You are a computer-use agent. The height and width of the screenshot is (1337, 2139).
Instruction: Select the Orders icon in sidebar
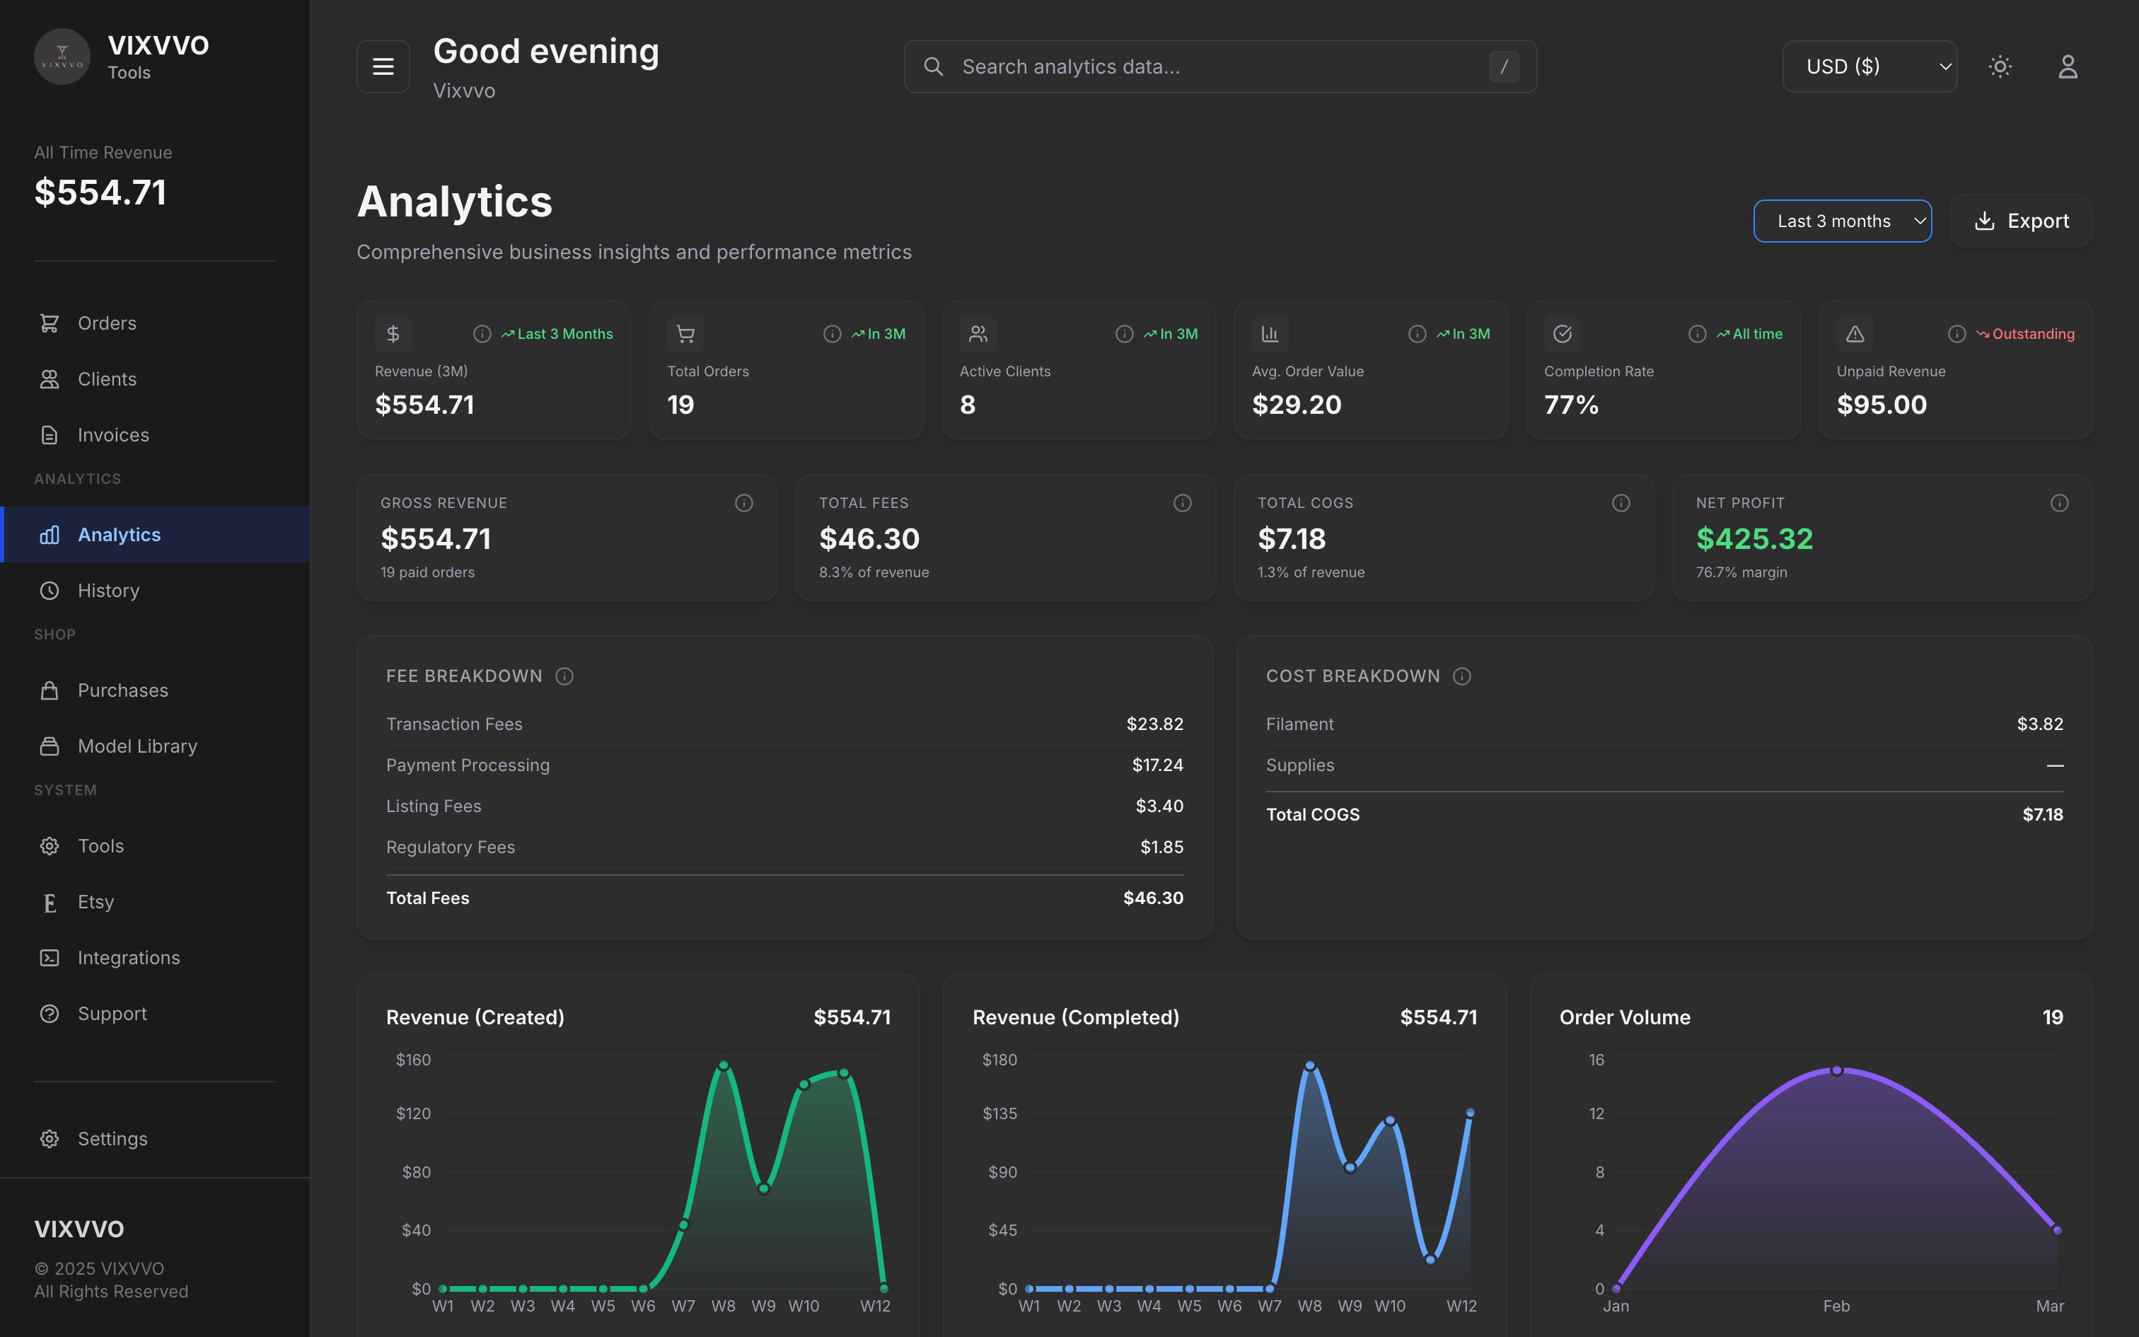tap(50, 323)
